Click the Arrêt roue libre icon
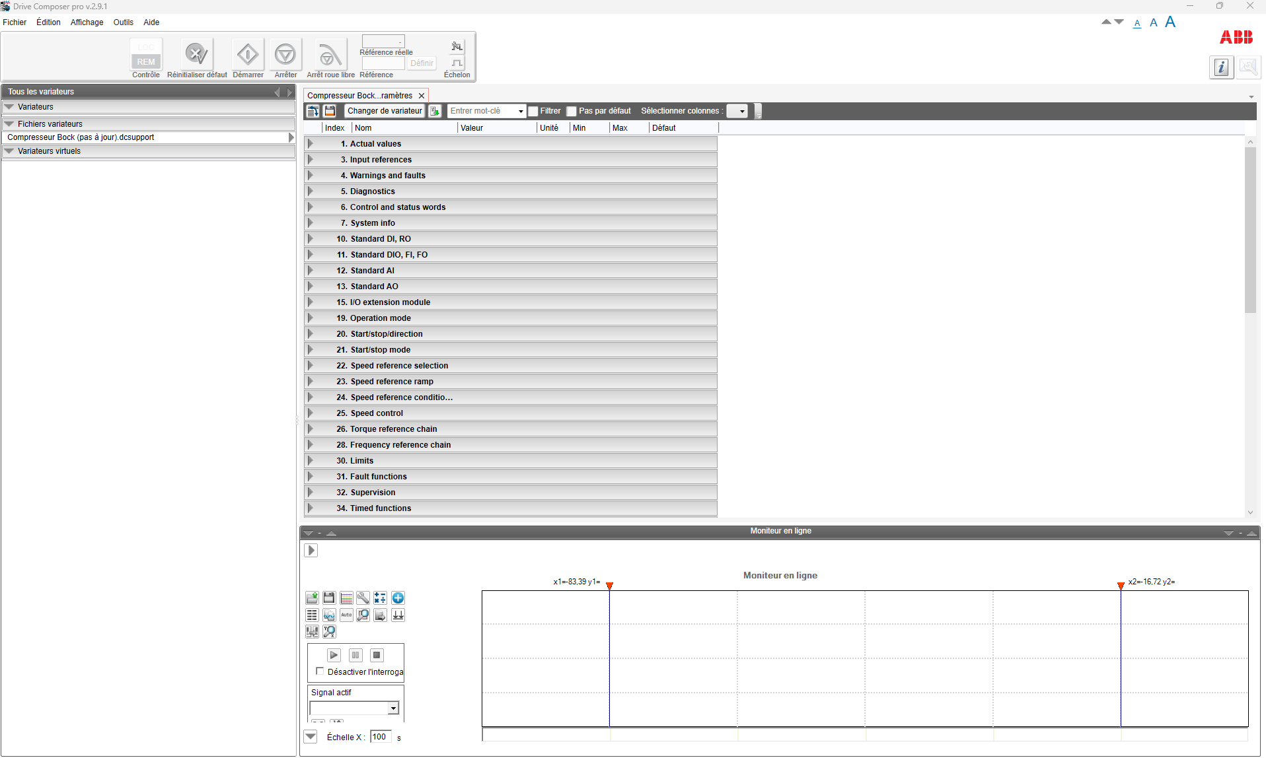1266x758 pixels. (330, 55)
